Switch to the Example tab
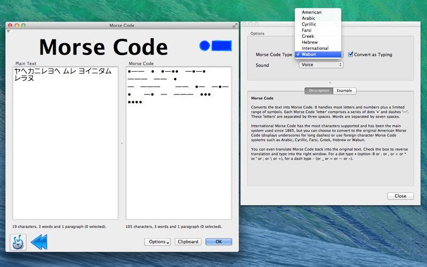Viewport: 427px width, 267px height. (344, 91)
